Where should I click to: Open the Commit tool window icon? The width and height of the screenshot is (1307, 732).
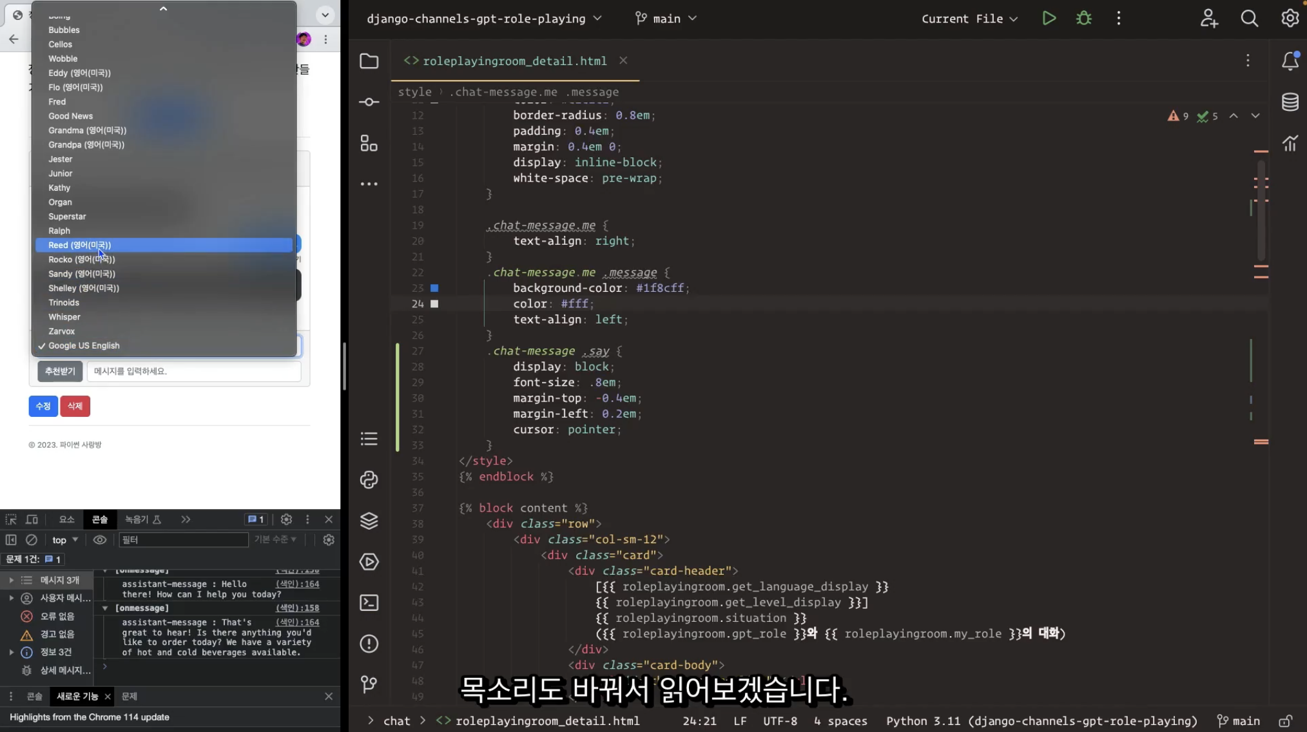coord(369,102)
